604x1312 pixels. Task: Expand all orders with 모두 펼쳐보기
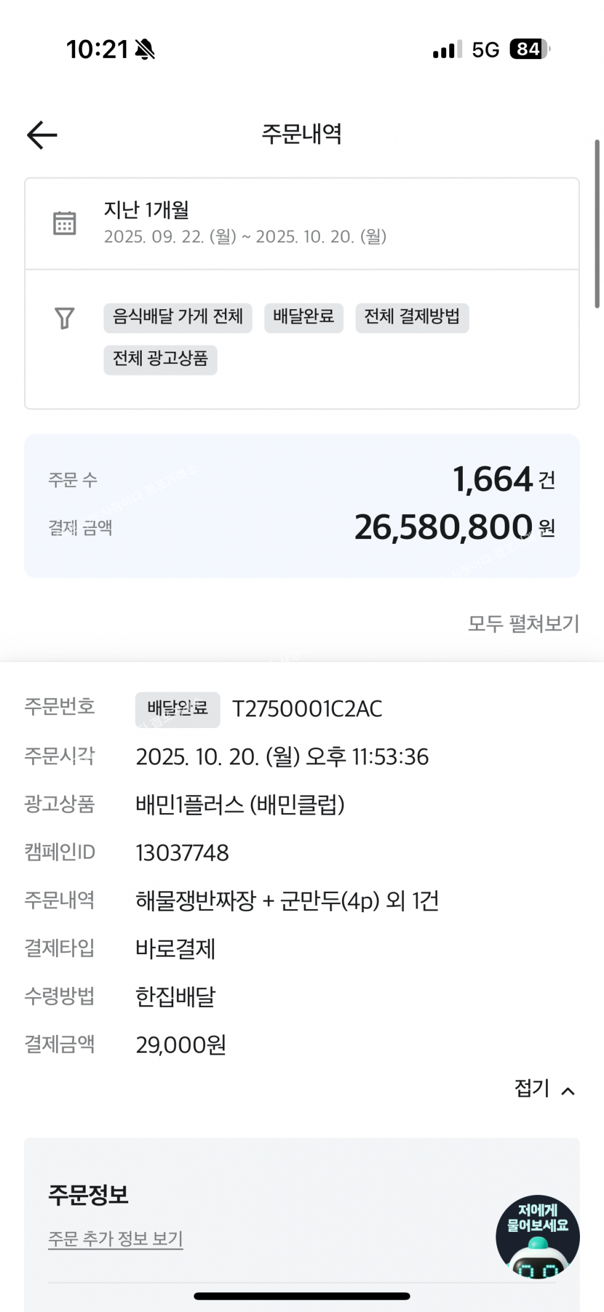tap(523, 624)
